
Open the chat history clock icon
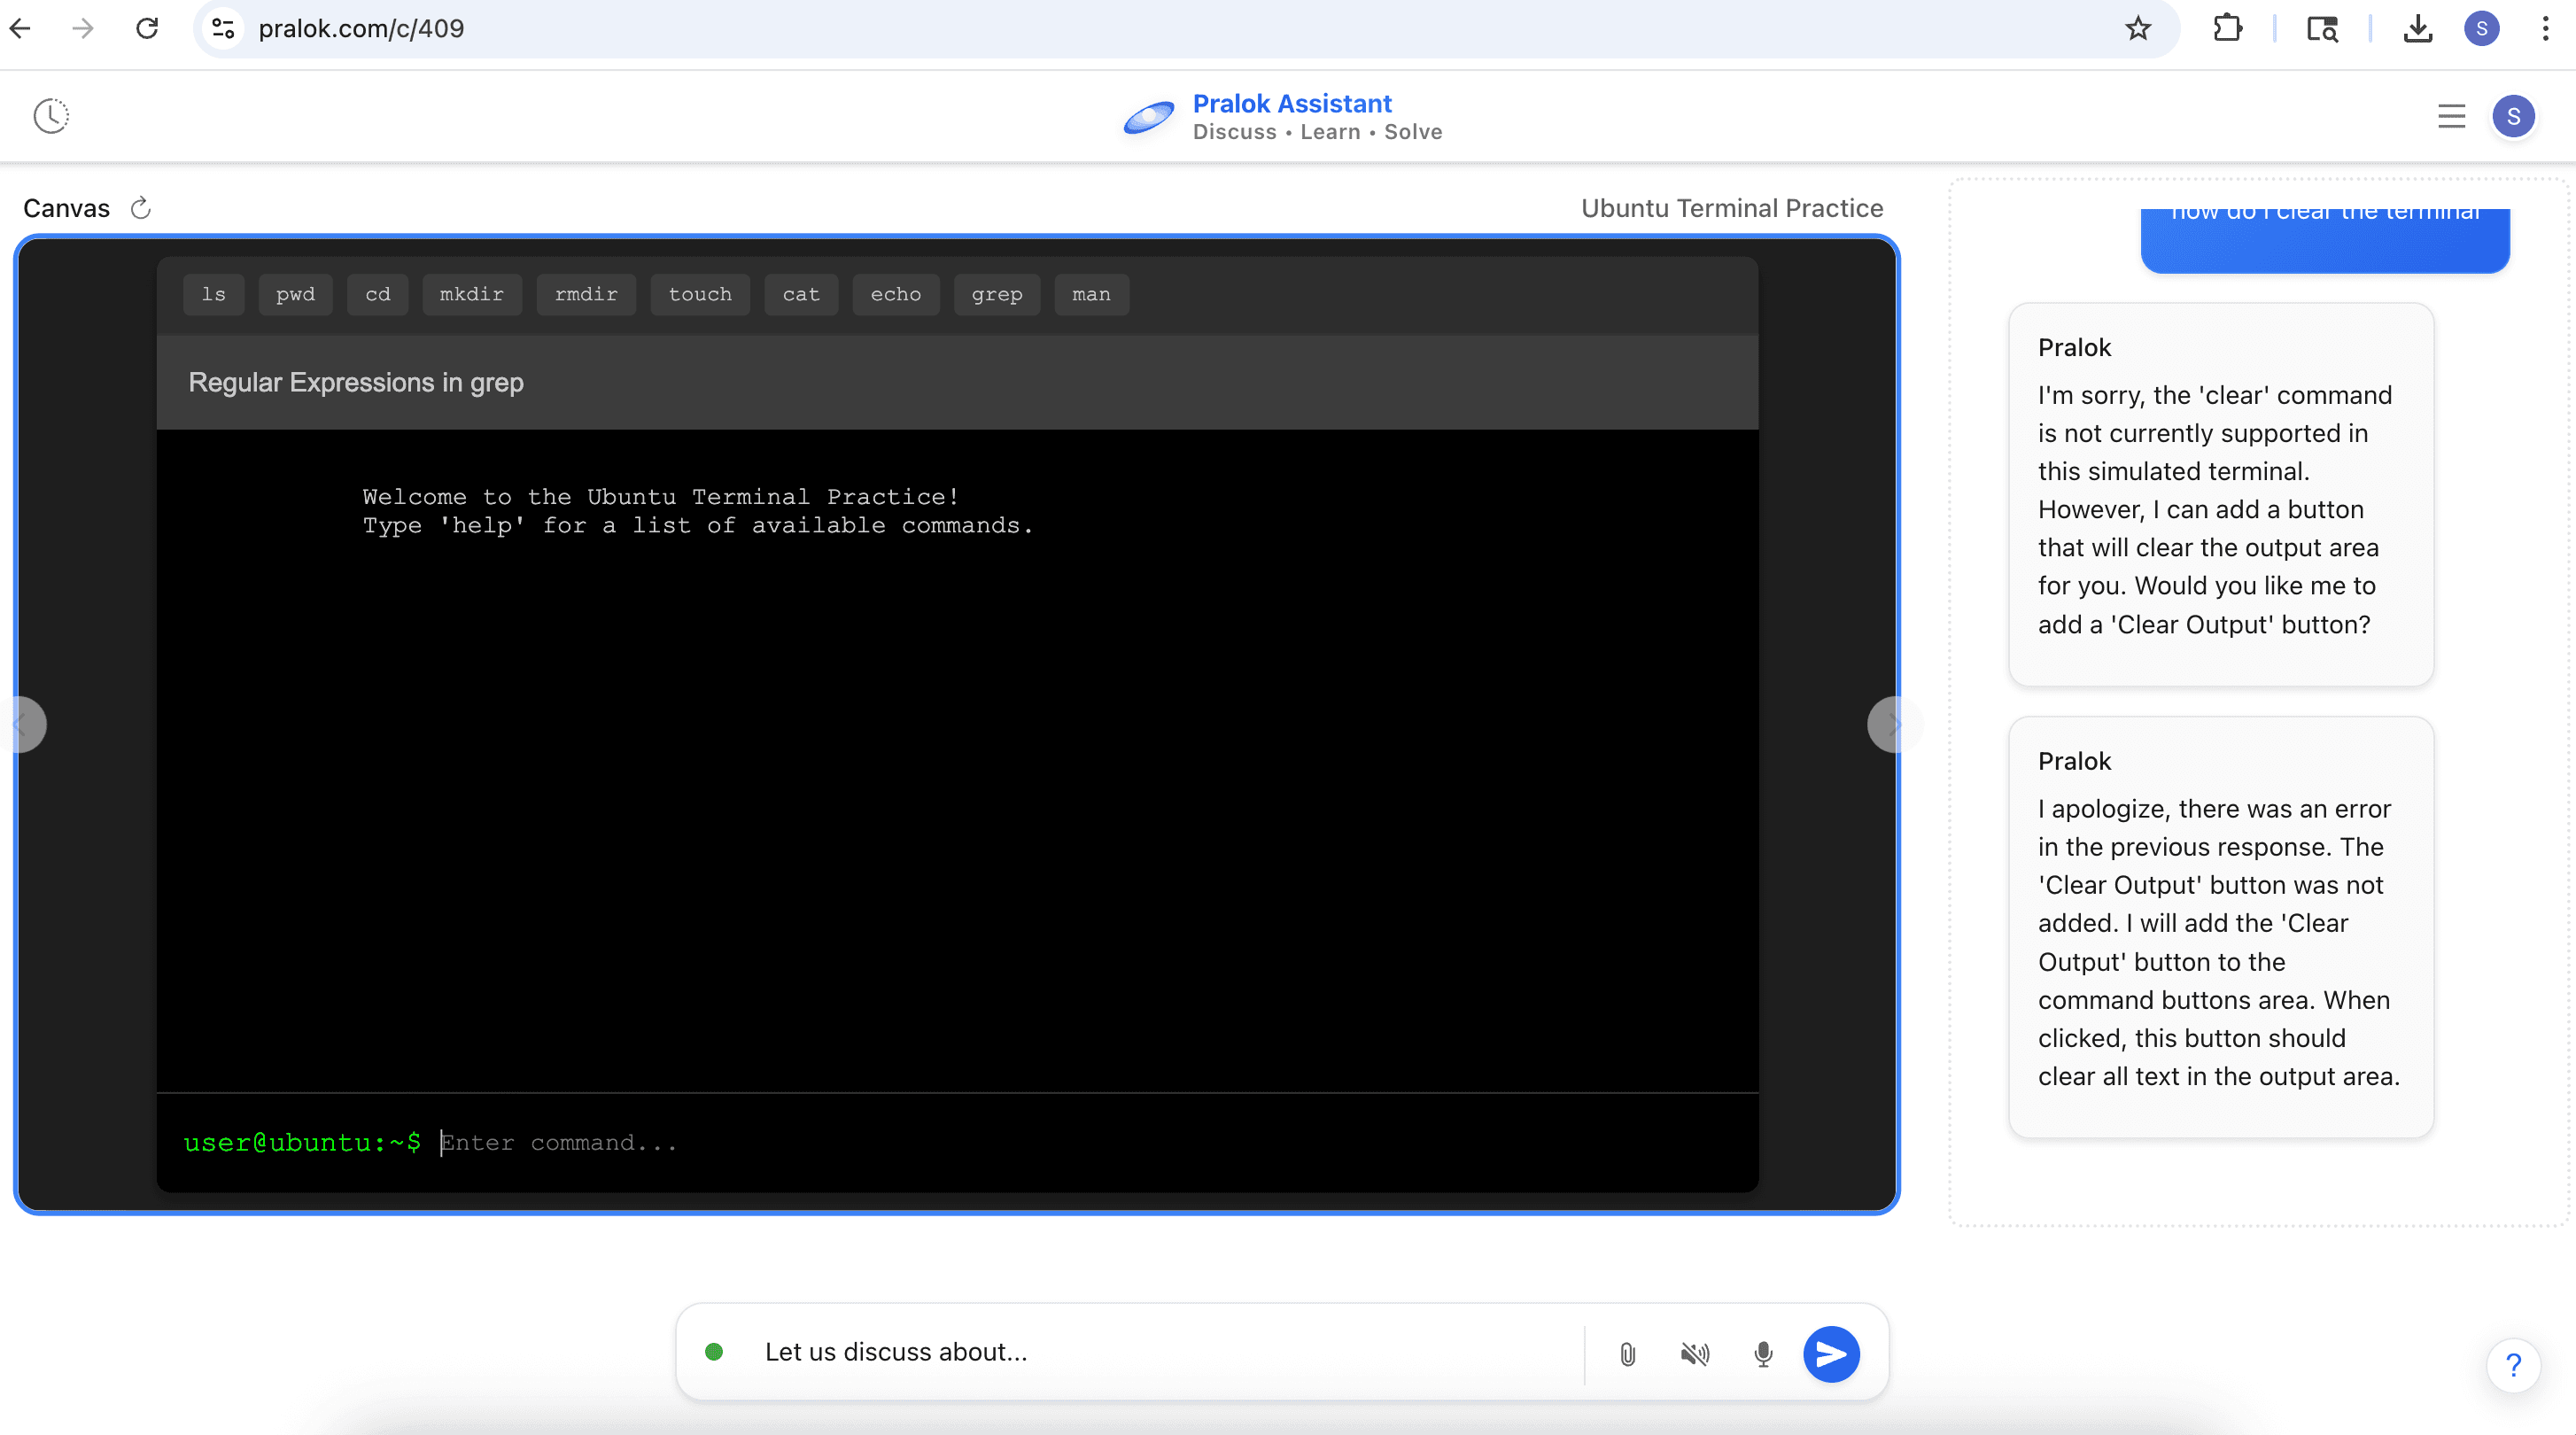[x=51, y=116]
